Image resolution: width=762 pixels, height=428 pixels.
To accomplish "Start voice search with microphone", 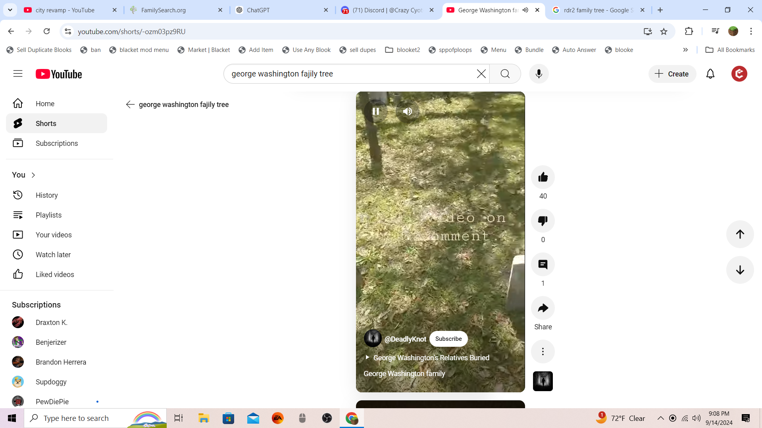I will 539,74.
